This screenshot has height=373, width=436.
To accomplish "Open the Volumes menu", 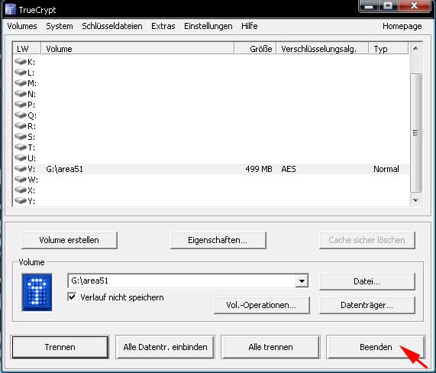I will tap(22, 26).
